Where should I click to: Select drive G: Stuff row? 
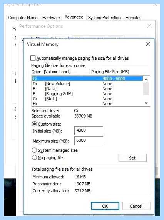(x=88, y=99)
